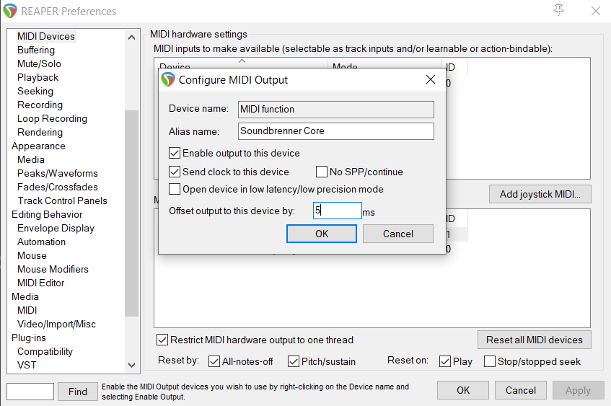Click Add joystick MIDI button
This screenshot has width=611, height=406.
(x=540, y=194)
